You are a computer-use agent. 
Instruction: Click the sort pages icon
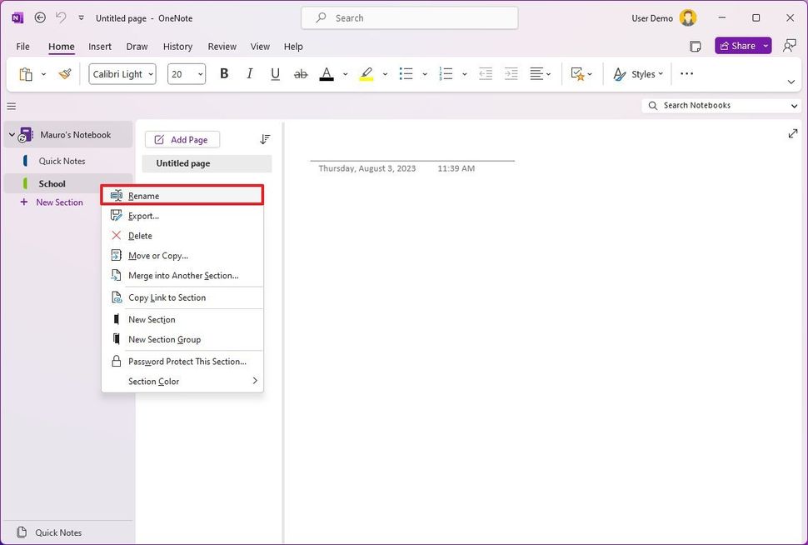coord(265,138)
